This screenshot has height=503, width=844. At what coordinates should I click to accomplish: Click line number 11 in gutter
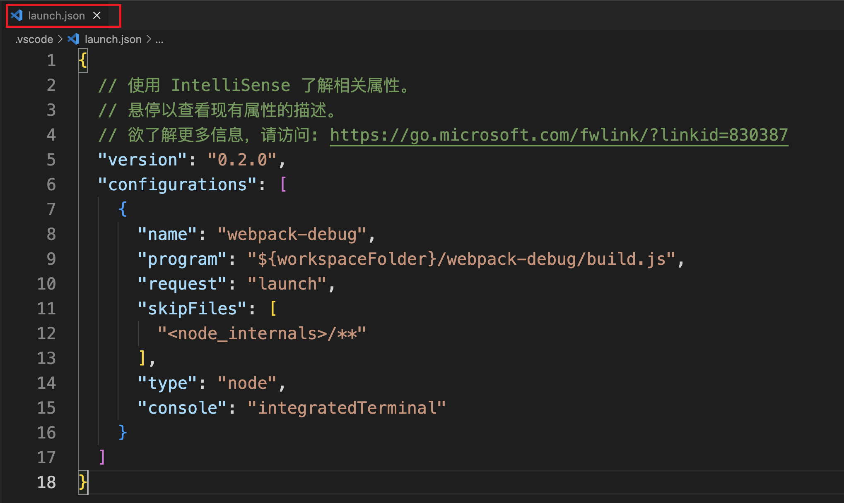point(46,309)
